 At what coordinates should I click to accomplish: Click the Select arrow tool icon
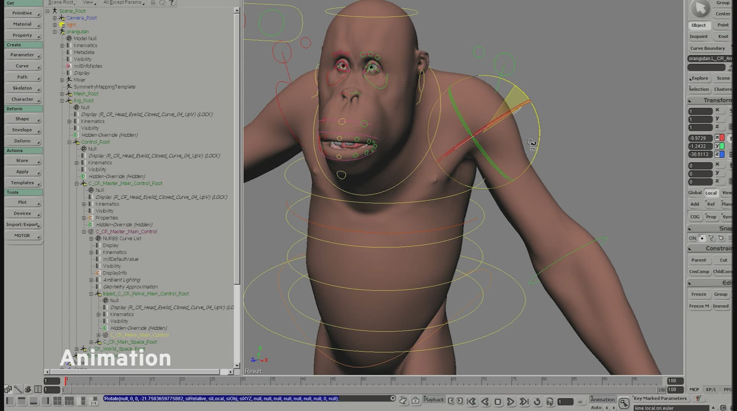tap(700, 8)
